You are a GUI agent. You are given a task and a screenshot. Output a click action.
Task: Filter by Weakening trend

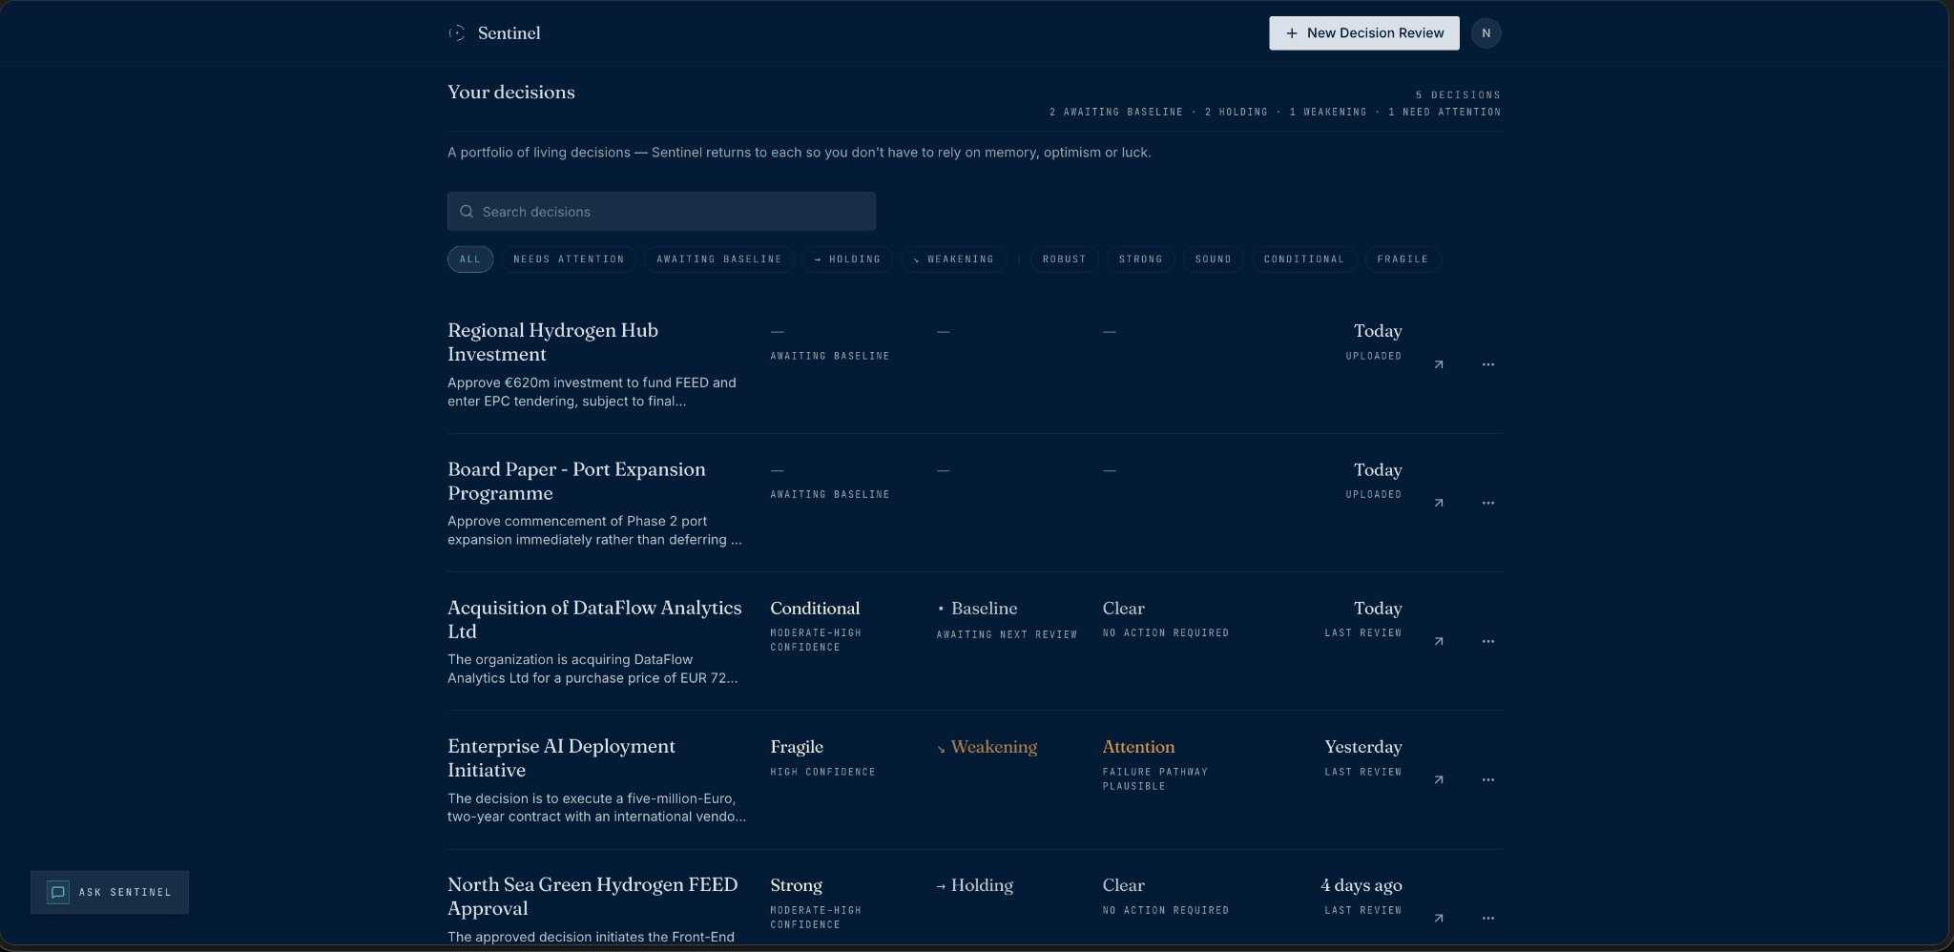[x=953, y=259]
